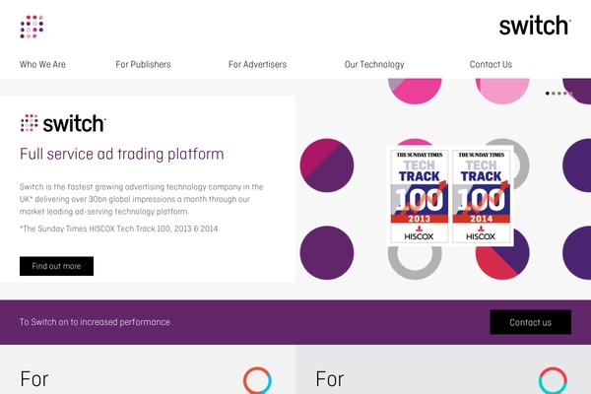Click the black Contact us button in purple banner
The image size is (591, 394).
point(530,322)
